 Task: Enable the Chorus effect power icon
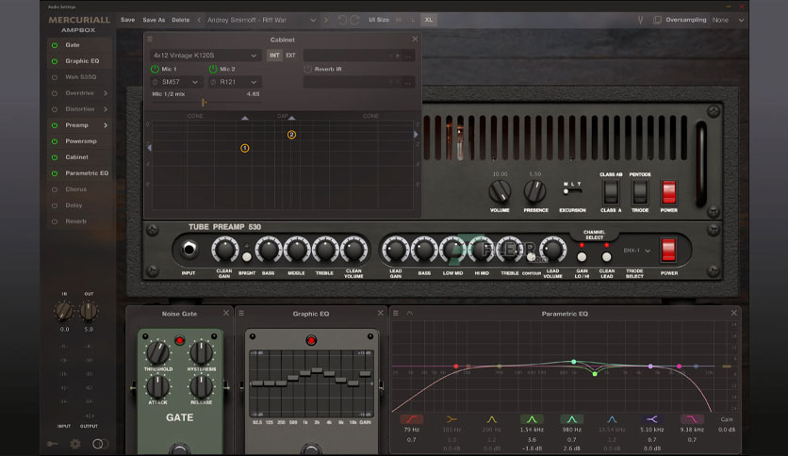pyautogui.click(x=55, y=189)
